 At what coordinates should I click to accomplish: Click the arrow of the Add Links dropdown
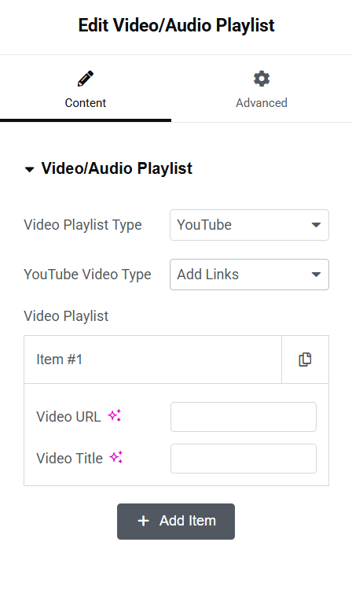click(317, 275)
